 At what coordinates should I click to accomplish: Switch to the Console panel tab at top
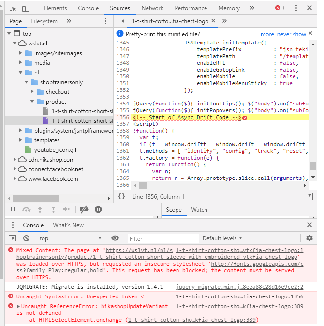click(88, 8)
